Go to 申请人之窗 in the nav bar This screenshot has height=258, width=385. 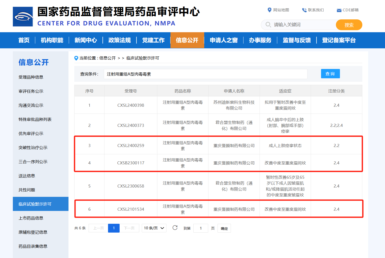[224, 40]
